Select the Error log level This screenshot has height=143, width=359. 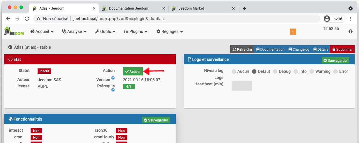335,71
